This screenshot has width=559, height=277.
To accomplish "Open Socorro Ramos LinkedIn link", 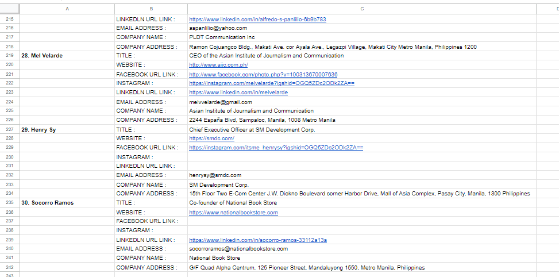I will 258,240.
